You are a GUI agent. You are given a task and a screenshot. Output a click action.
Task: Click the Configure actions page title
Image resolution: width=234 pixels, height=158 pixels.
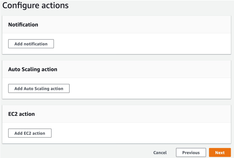(35, 5)
